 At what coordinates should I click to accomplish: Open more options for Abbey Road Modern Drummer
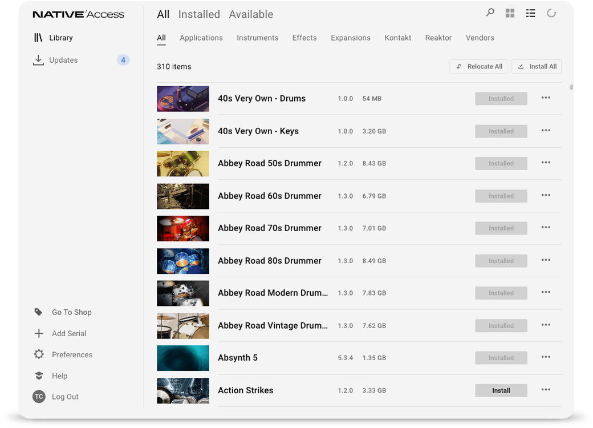coord(546,292)
